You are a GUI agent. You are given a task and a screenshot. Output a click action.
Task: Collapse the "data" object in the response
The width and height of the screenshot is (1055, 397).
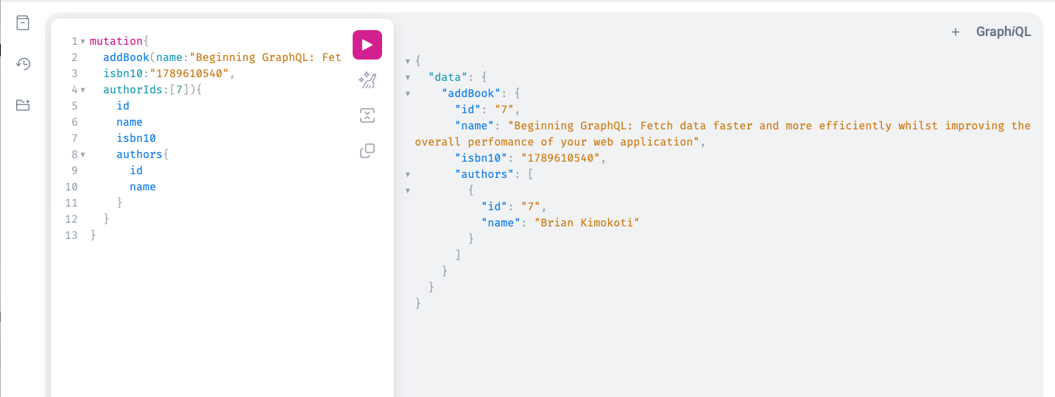[408, 77]
